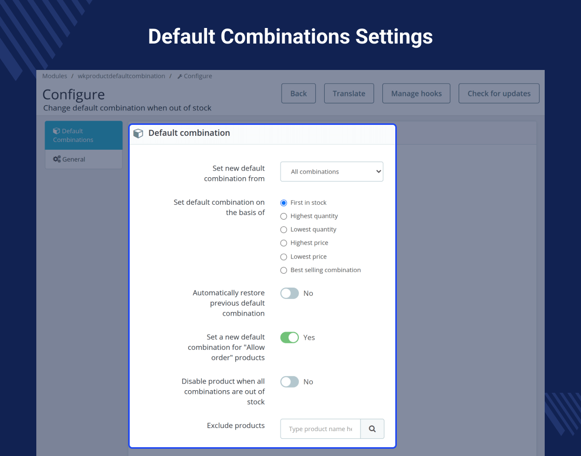Click the Back button
Image resolution: width=581 pixels, height=456 pixels.
[x=298, y=93]
